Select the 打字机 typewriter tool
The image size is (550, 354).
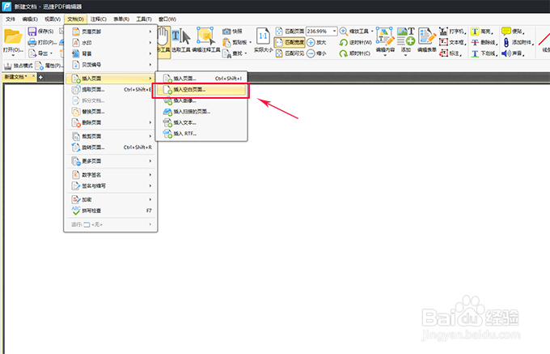coord(452,32)
